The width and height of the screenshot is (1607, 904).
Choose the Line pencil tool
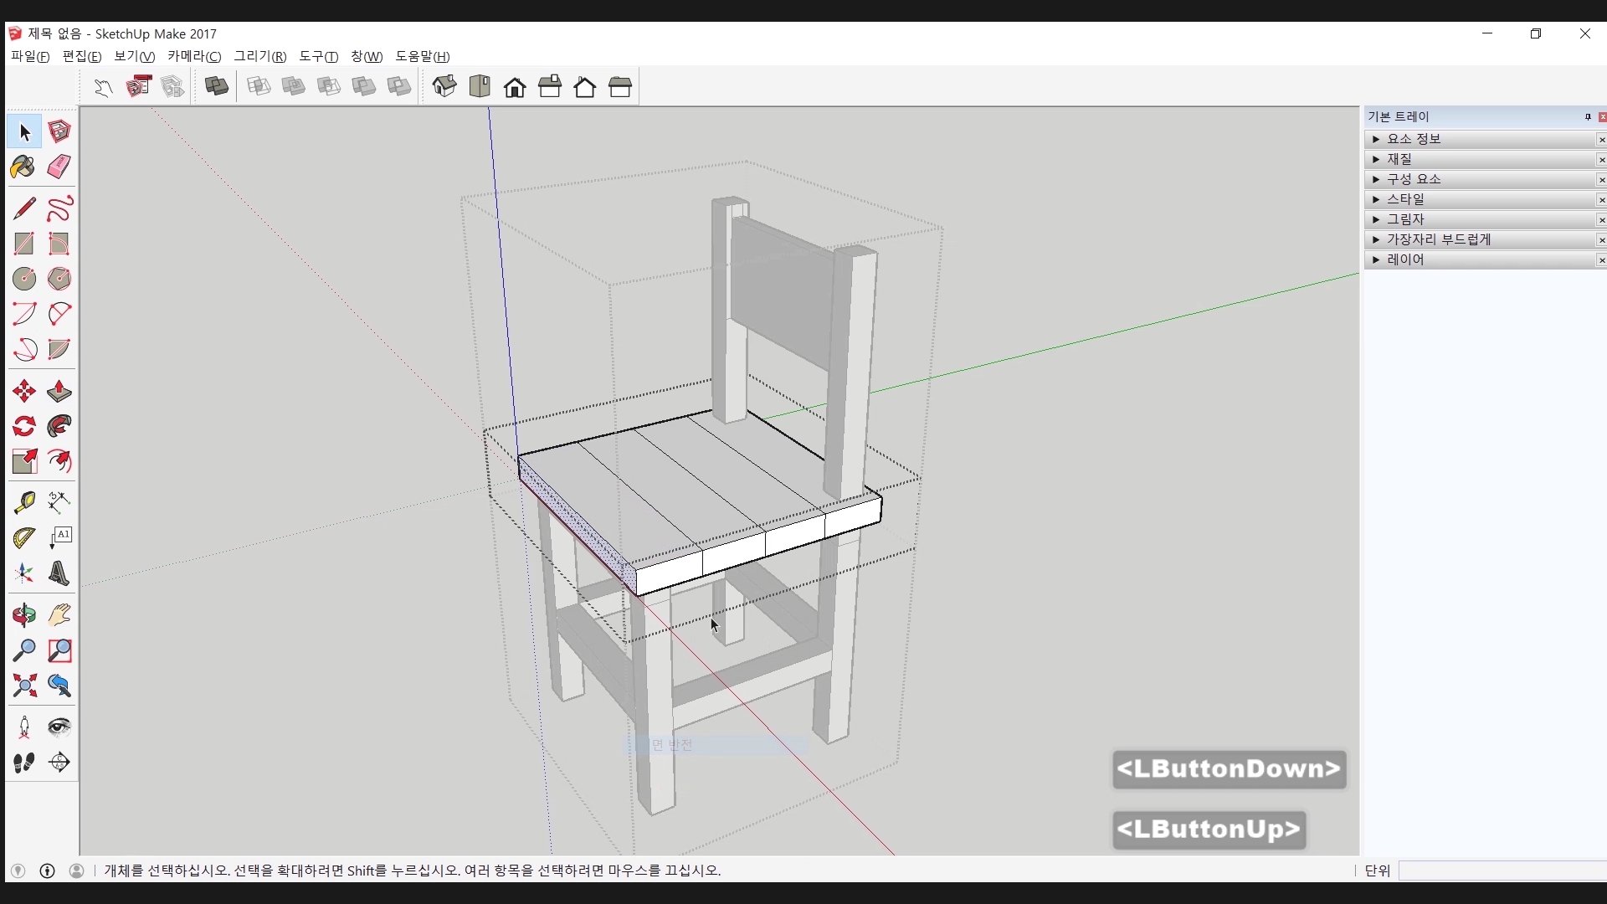(24, 208)
